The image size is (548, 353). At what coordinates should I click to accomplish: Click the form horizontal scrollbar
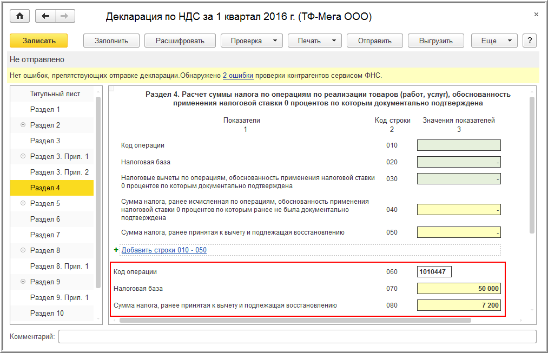click(x=295, y=320)
